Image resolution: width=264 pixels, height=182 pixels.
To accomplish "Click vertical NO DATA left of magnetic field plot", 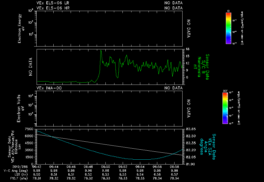I will point(30,67).
